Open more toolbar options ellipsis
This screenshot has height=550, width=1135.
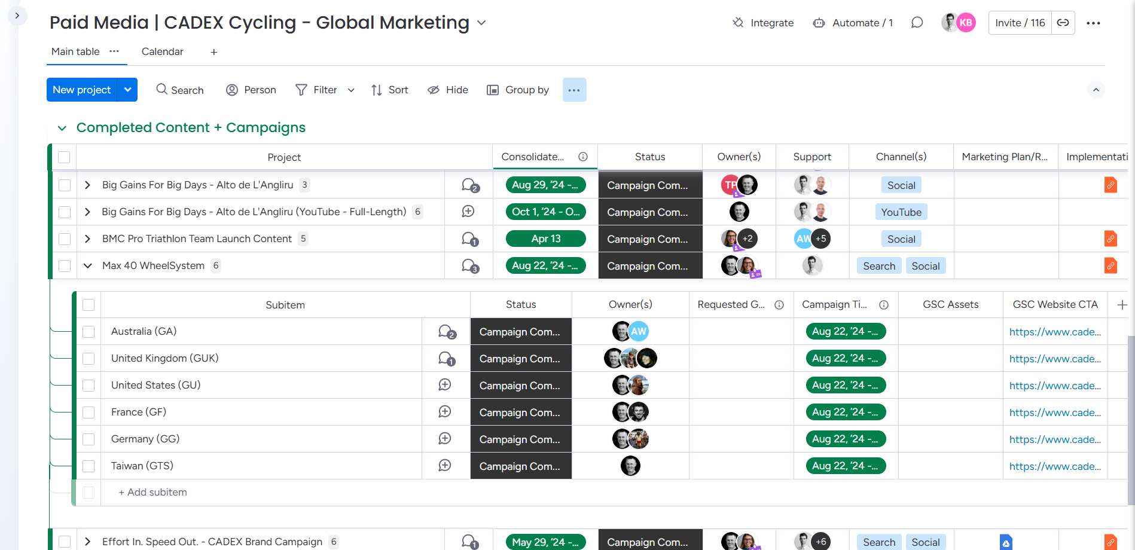[x=574, y=90]
